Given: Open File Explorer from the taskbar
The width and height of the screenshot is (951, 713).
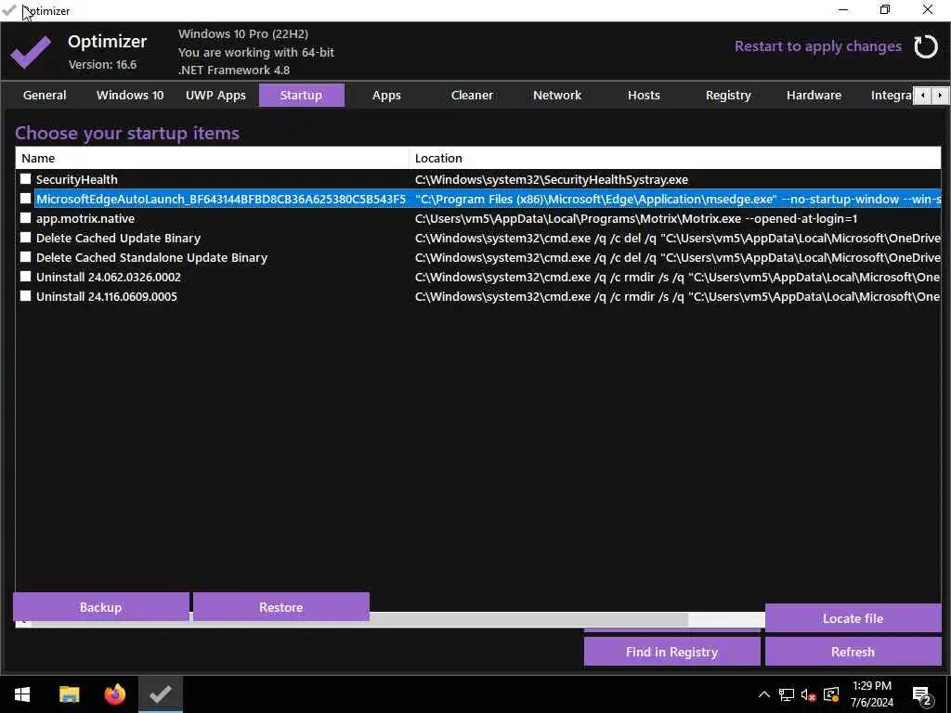Looking at the screenshot, I should point(69,694).
